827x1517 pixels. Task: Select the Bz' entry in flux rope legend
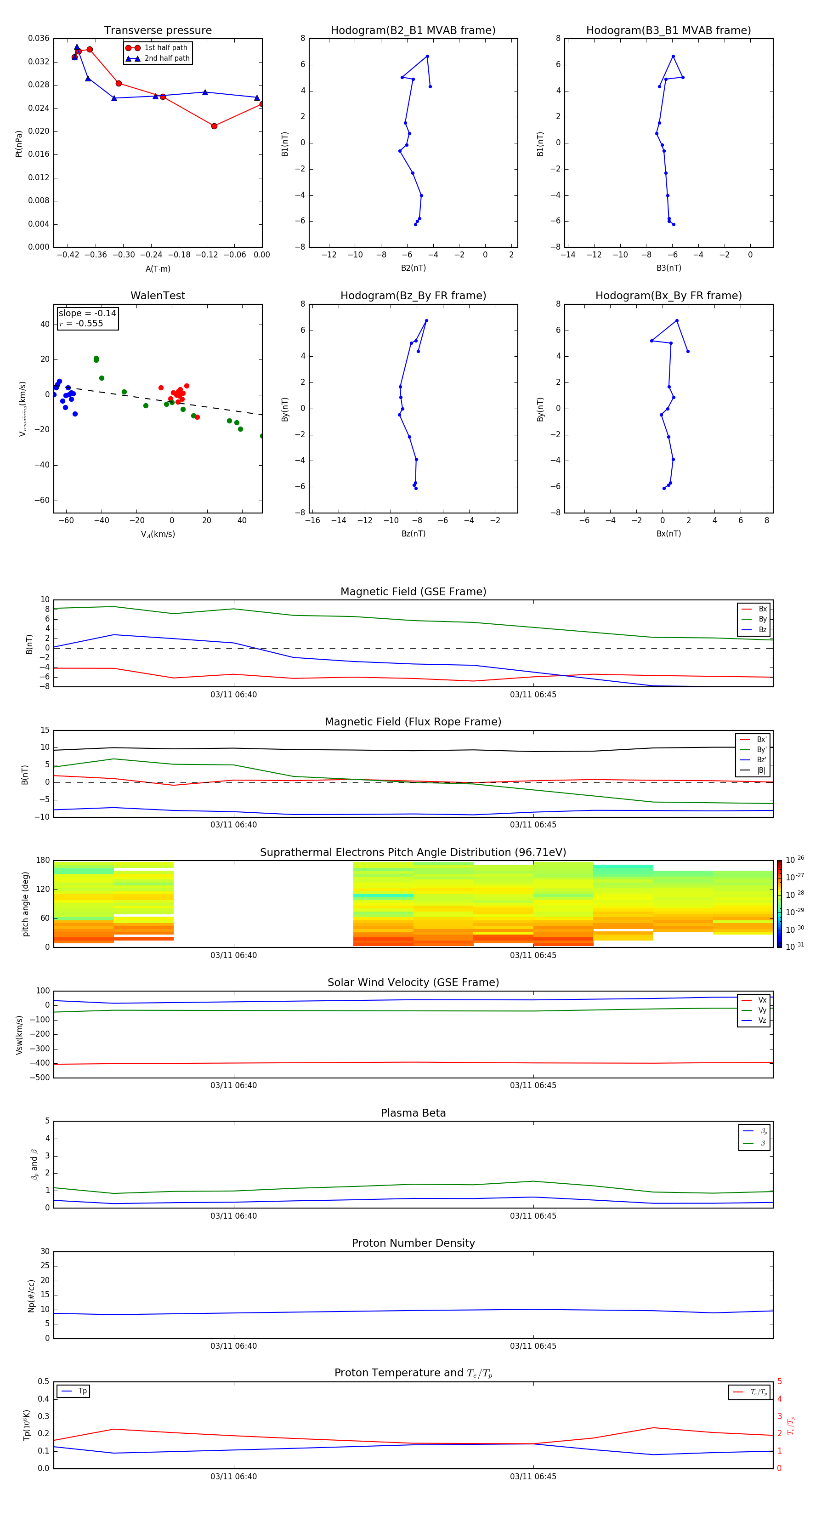[753, 760]
